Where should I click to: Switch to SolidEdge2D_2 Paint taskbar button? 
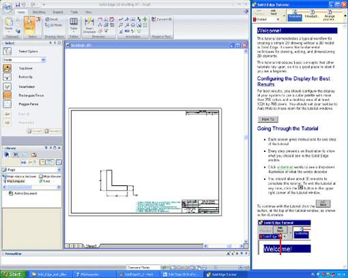139,275
